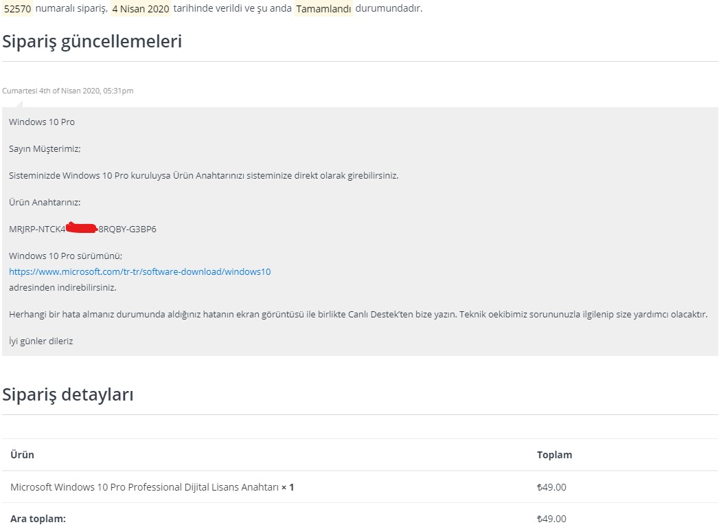Click the İyi günler dileriz closing
The height and width of the screenshot is (527, 719).
[x=41, y=341]
